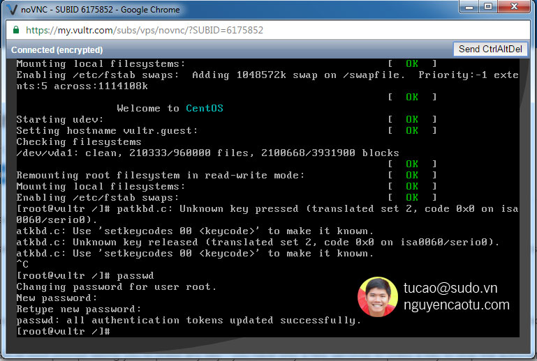This screenshot has width=537, height=361.
Task: Click the '[root@vultr /]# passwd' command line
Action: (85, 275)
